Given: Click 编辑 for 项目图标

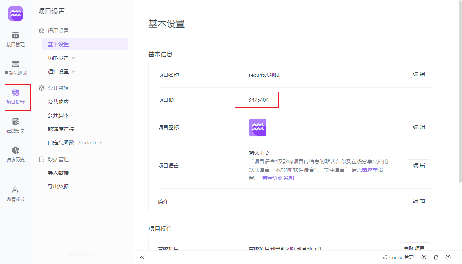Looking at the screenshot, I should [x=419, y=127].
